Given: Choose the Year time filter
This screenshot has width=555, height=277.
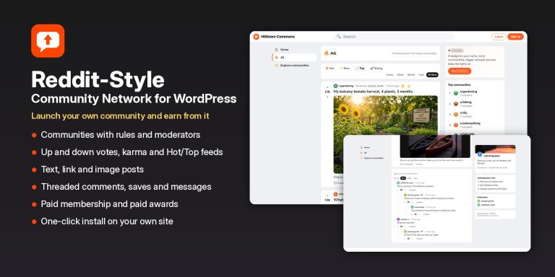Looking at the screenshot, I should point(421,75).
